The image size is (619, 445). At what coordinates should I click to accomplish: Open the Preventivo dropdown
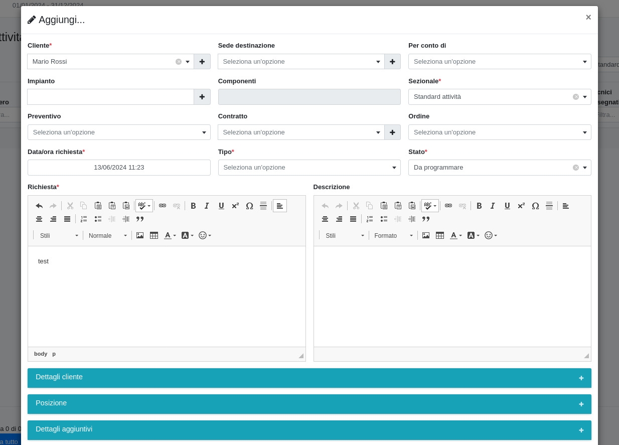(x=119, y=132)
